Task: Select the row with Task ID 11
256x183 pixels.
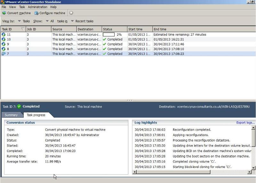Action: [x=128, y=34]
